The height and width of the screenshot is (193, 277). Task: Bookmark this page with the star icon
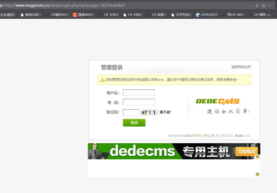(263, 6)
